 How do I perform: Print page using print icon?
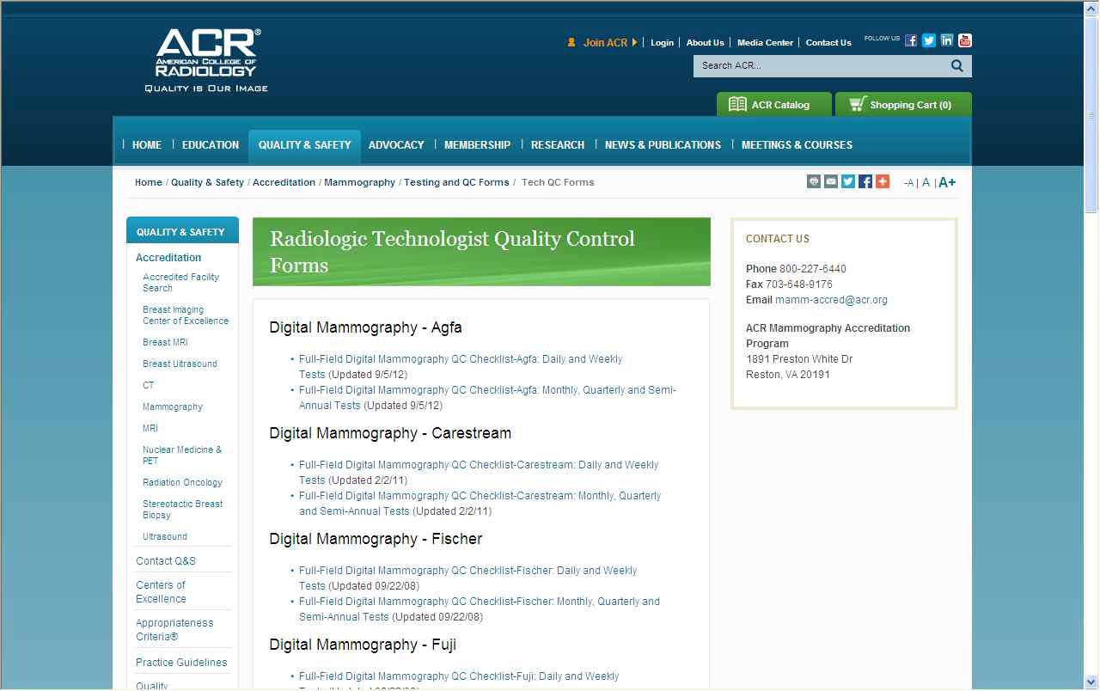(x=814, y=181)
